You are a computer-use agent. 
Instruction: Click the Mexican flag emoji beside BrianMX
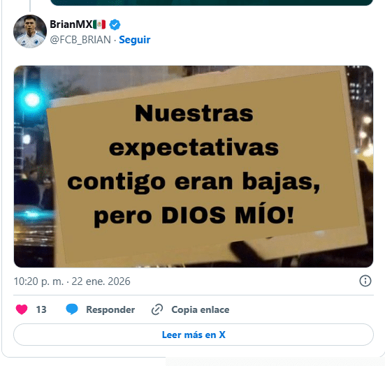click(99, 24)
